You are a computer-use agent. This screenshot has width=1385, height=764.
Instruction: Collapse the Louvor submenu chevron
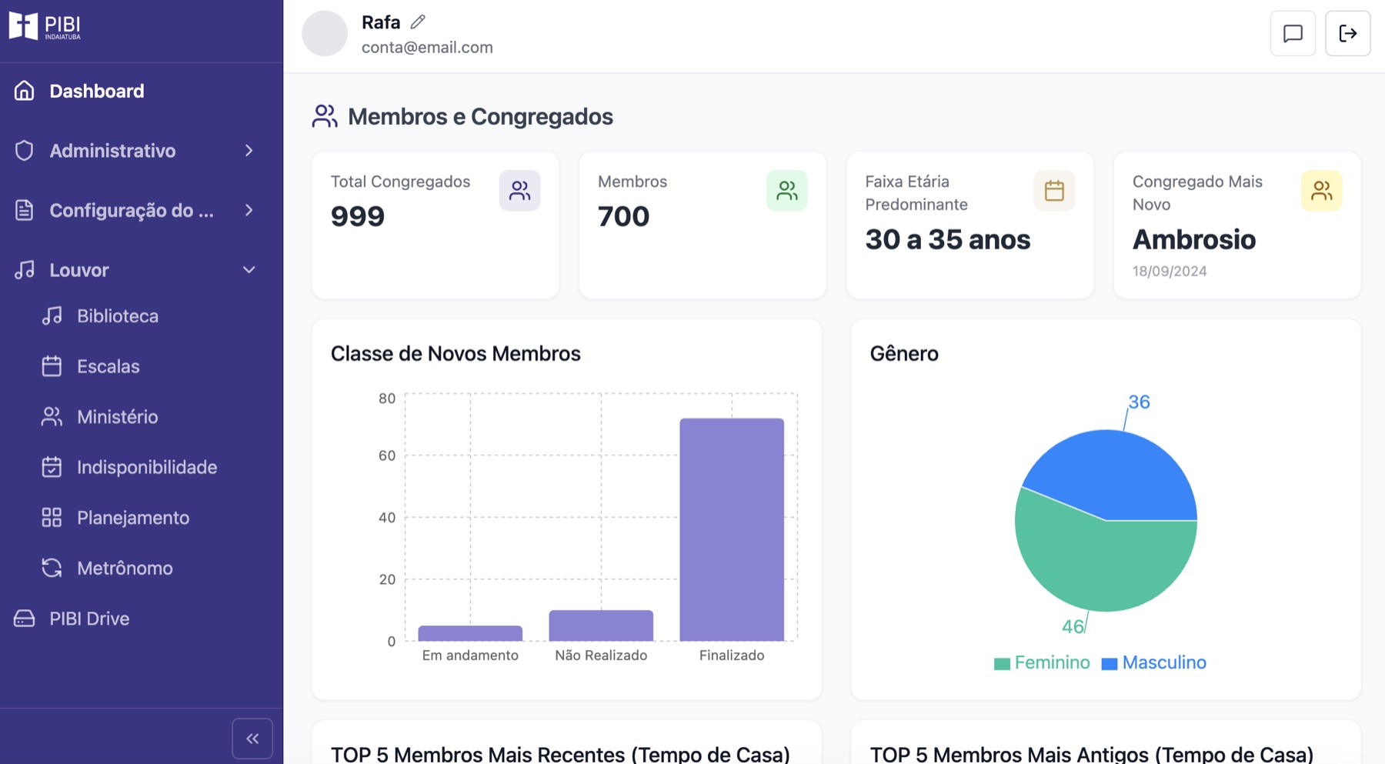[249, 270]
